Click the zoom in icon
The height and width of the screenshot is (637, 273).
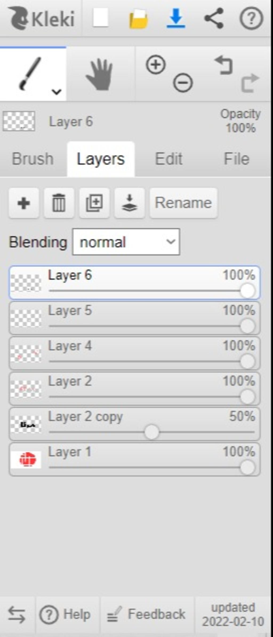click(x=156, y=65)
